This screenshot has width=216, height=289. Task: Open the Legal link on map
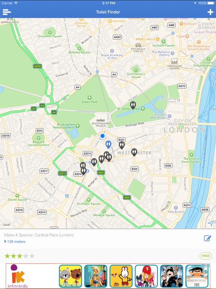6,224
